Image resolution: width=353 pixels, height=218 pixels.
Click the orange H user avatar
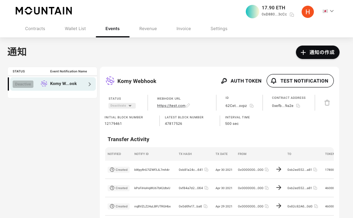(x=307, y=12)
